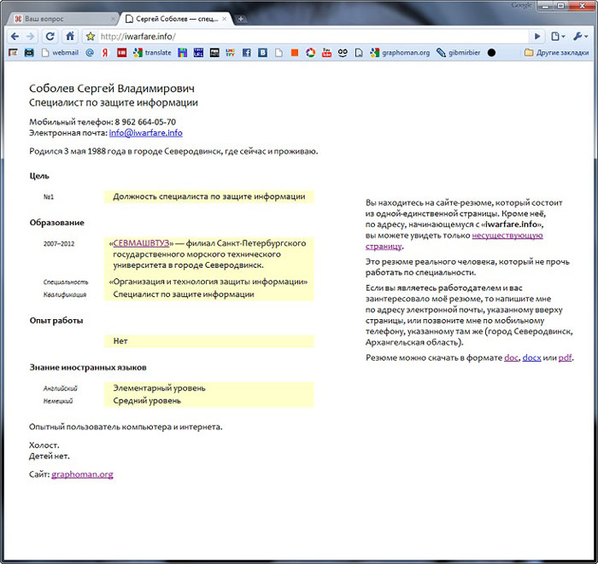Image resolution: width=598 pixels, height=564 pixels.
Task: Open the wrench settings menu
Action: click(x=582, y=37)
